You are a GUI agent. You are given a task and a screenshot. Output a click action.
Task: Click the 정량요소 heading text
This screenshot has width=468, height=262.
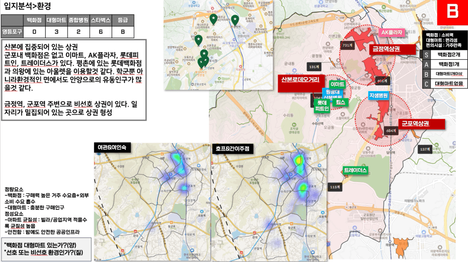pos(14,190)
